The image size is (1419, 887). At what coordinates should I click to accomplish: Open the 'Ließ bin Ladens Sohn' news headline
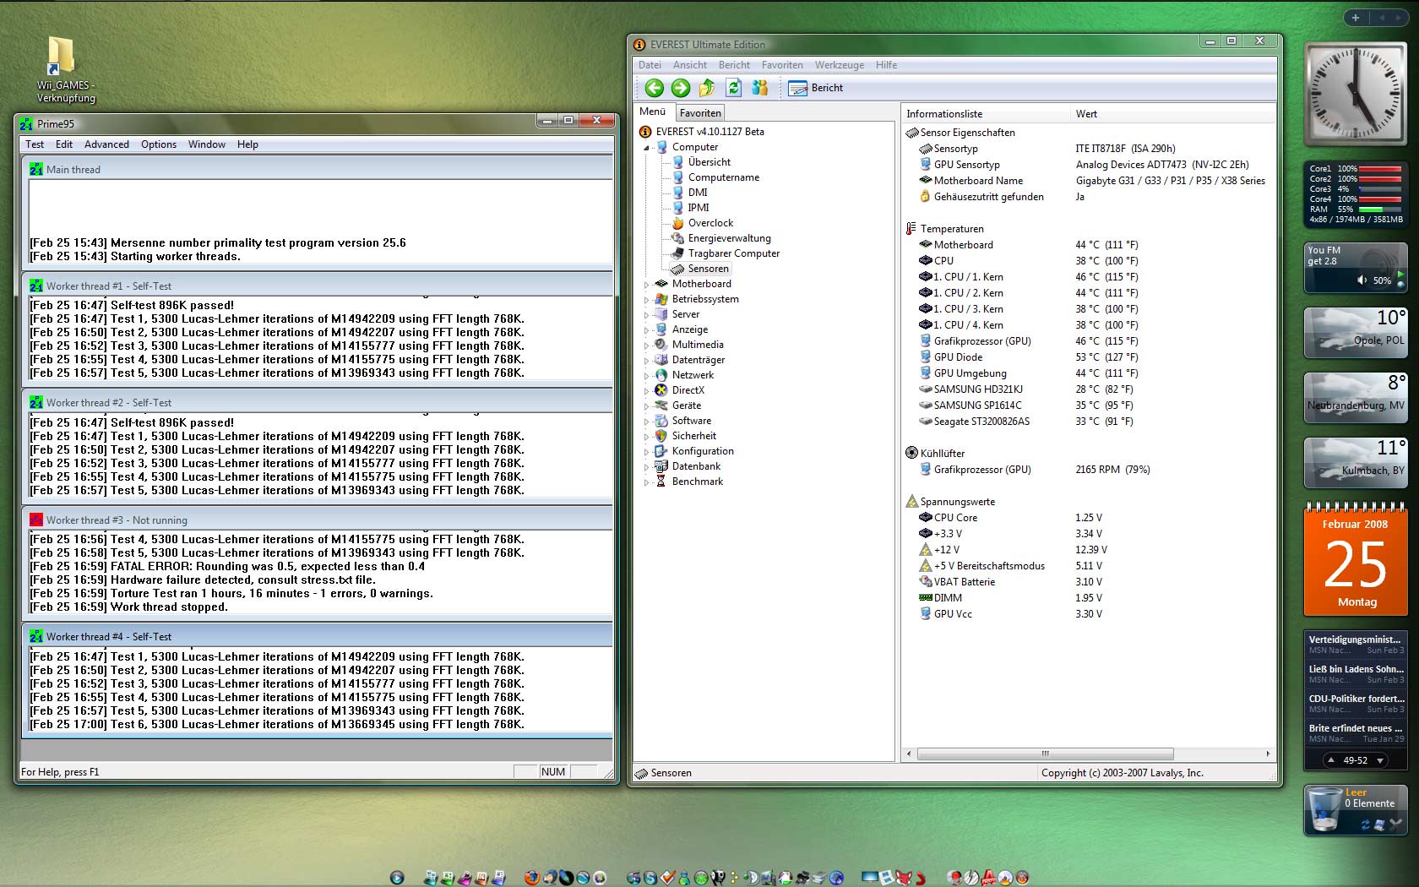(x=1356, y=669)
